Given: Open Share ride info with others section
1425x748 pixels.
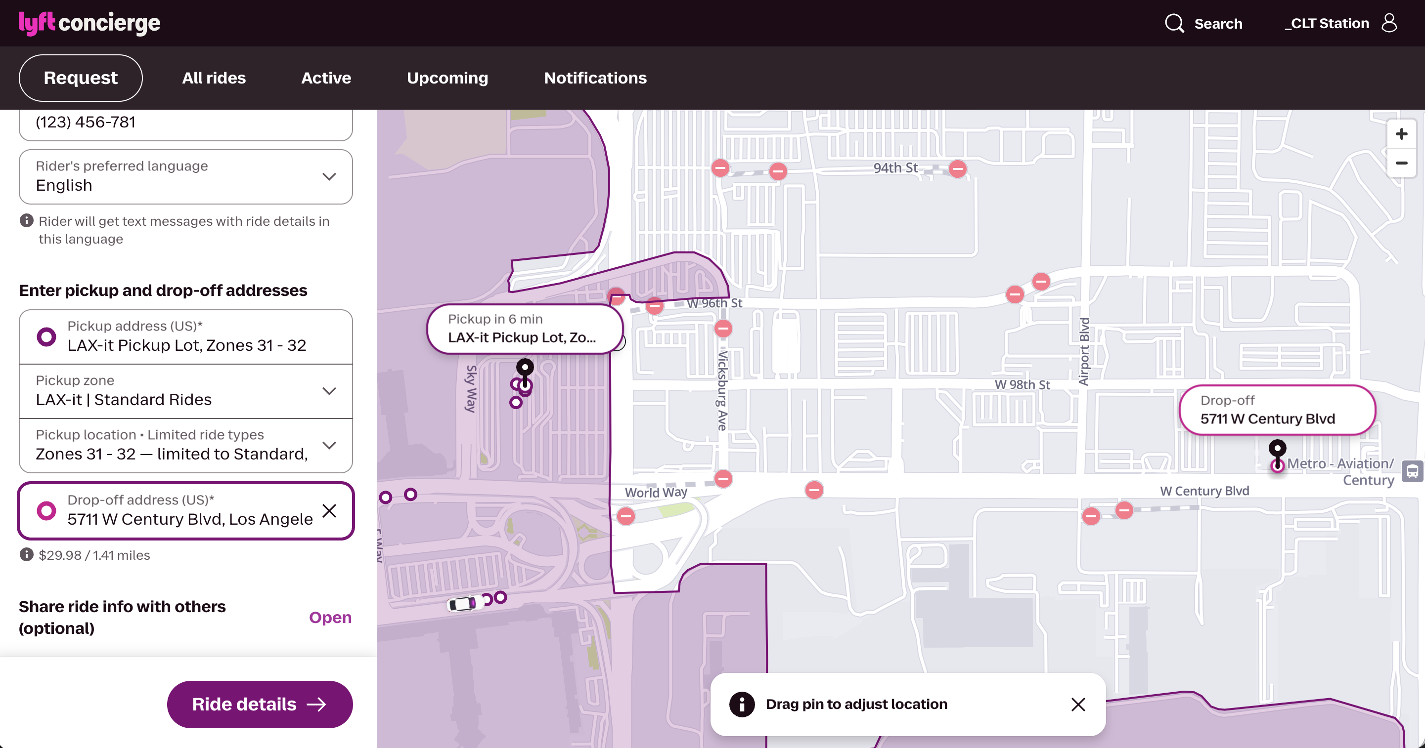Looking at the screenshot, I should pos(330,617).
